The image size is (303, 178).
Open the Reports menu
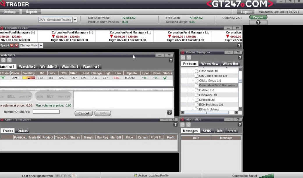31,12
